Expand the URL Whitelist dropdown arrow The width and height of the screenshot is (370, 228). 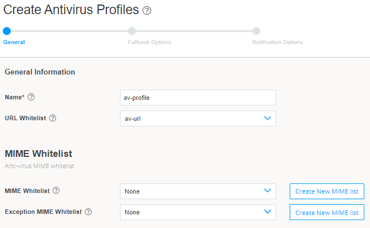(x=268, y=119)
